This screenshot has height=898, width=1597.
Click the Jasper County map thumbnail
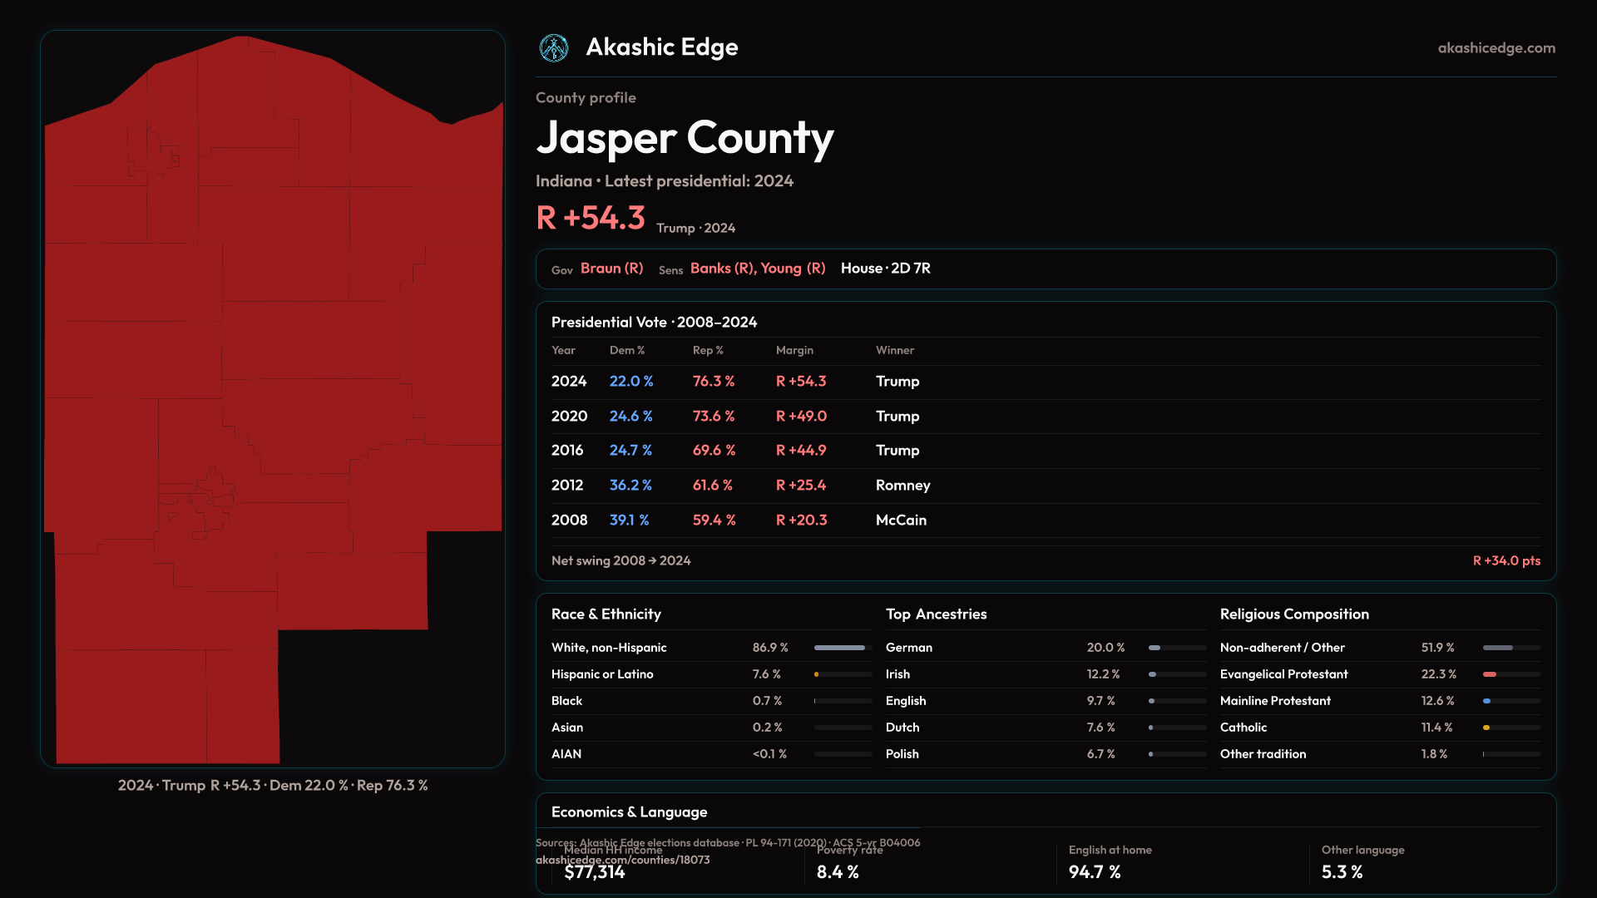273,399
